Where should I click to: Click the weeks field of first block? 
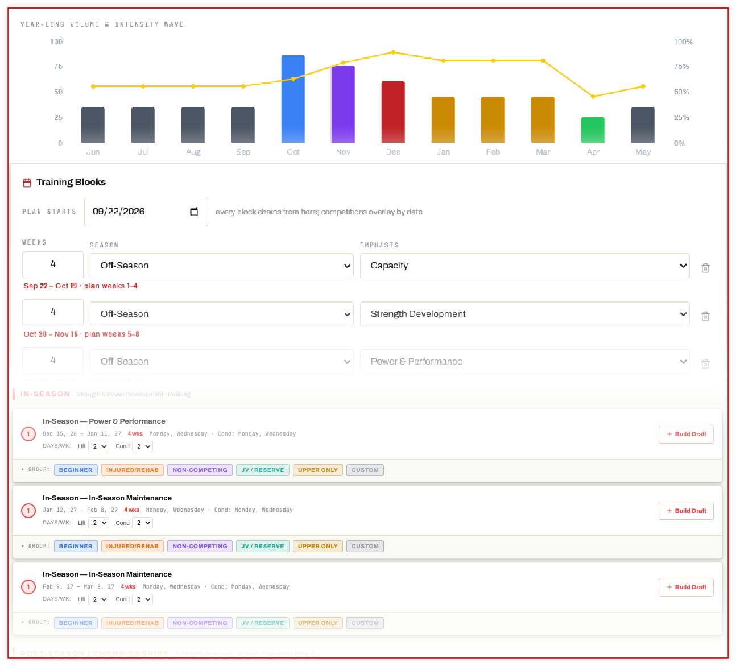coord(53,264)
